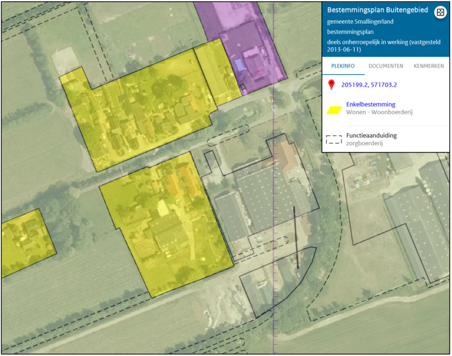
Task: Click the dashed Functieaanduiding legend symbol
Action: coord(334,139)
